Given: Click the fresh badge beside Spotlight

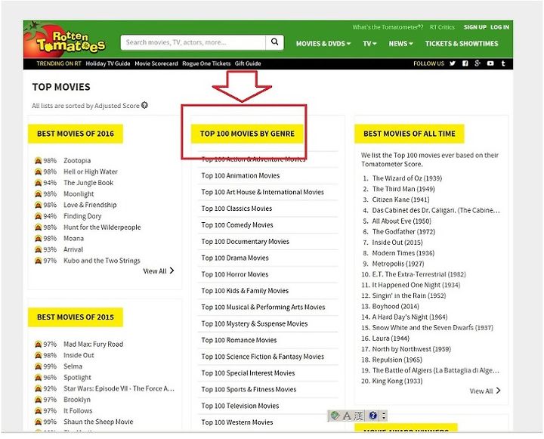Looking at the screenshot, I should coord(39,378).
